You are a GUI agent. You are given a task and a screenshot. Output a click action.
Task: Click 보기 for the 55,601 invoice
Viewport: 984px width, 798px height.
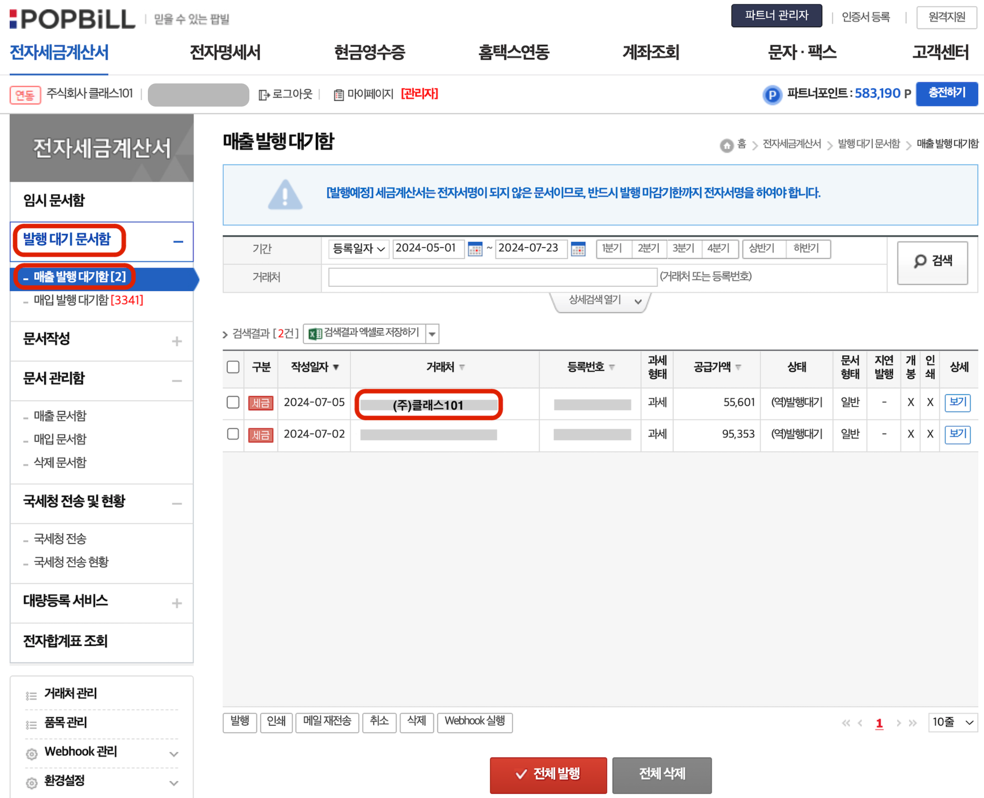[x=957, y=402]
